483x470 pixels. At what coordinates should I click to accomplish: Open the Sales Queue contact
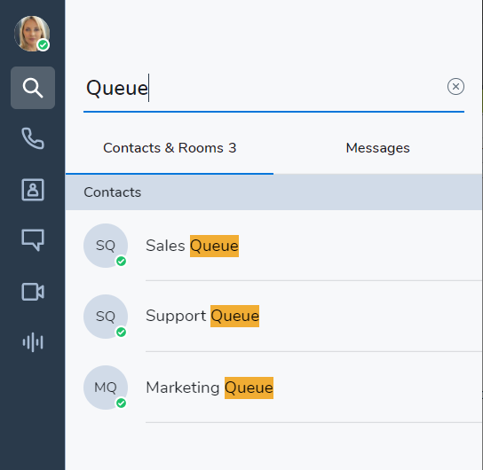(x=273, y=246)
